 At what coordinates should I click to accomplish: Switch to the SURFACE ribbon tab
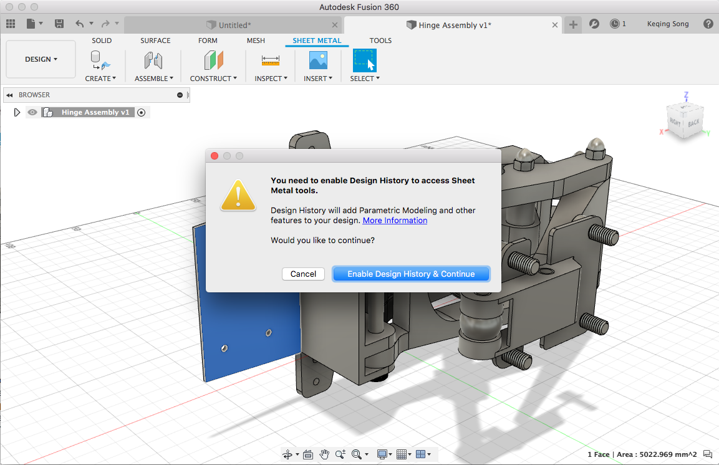[x=155, y=41]
